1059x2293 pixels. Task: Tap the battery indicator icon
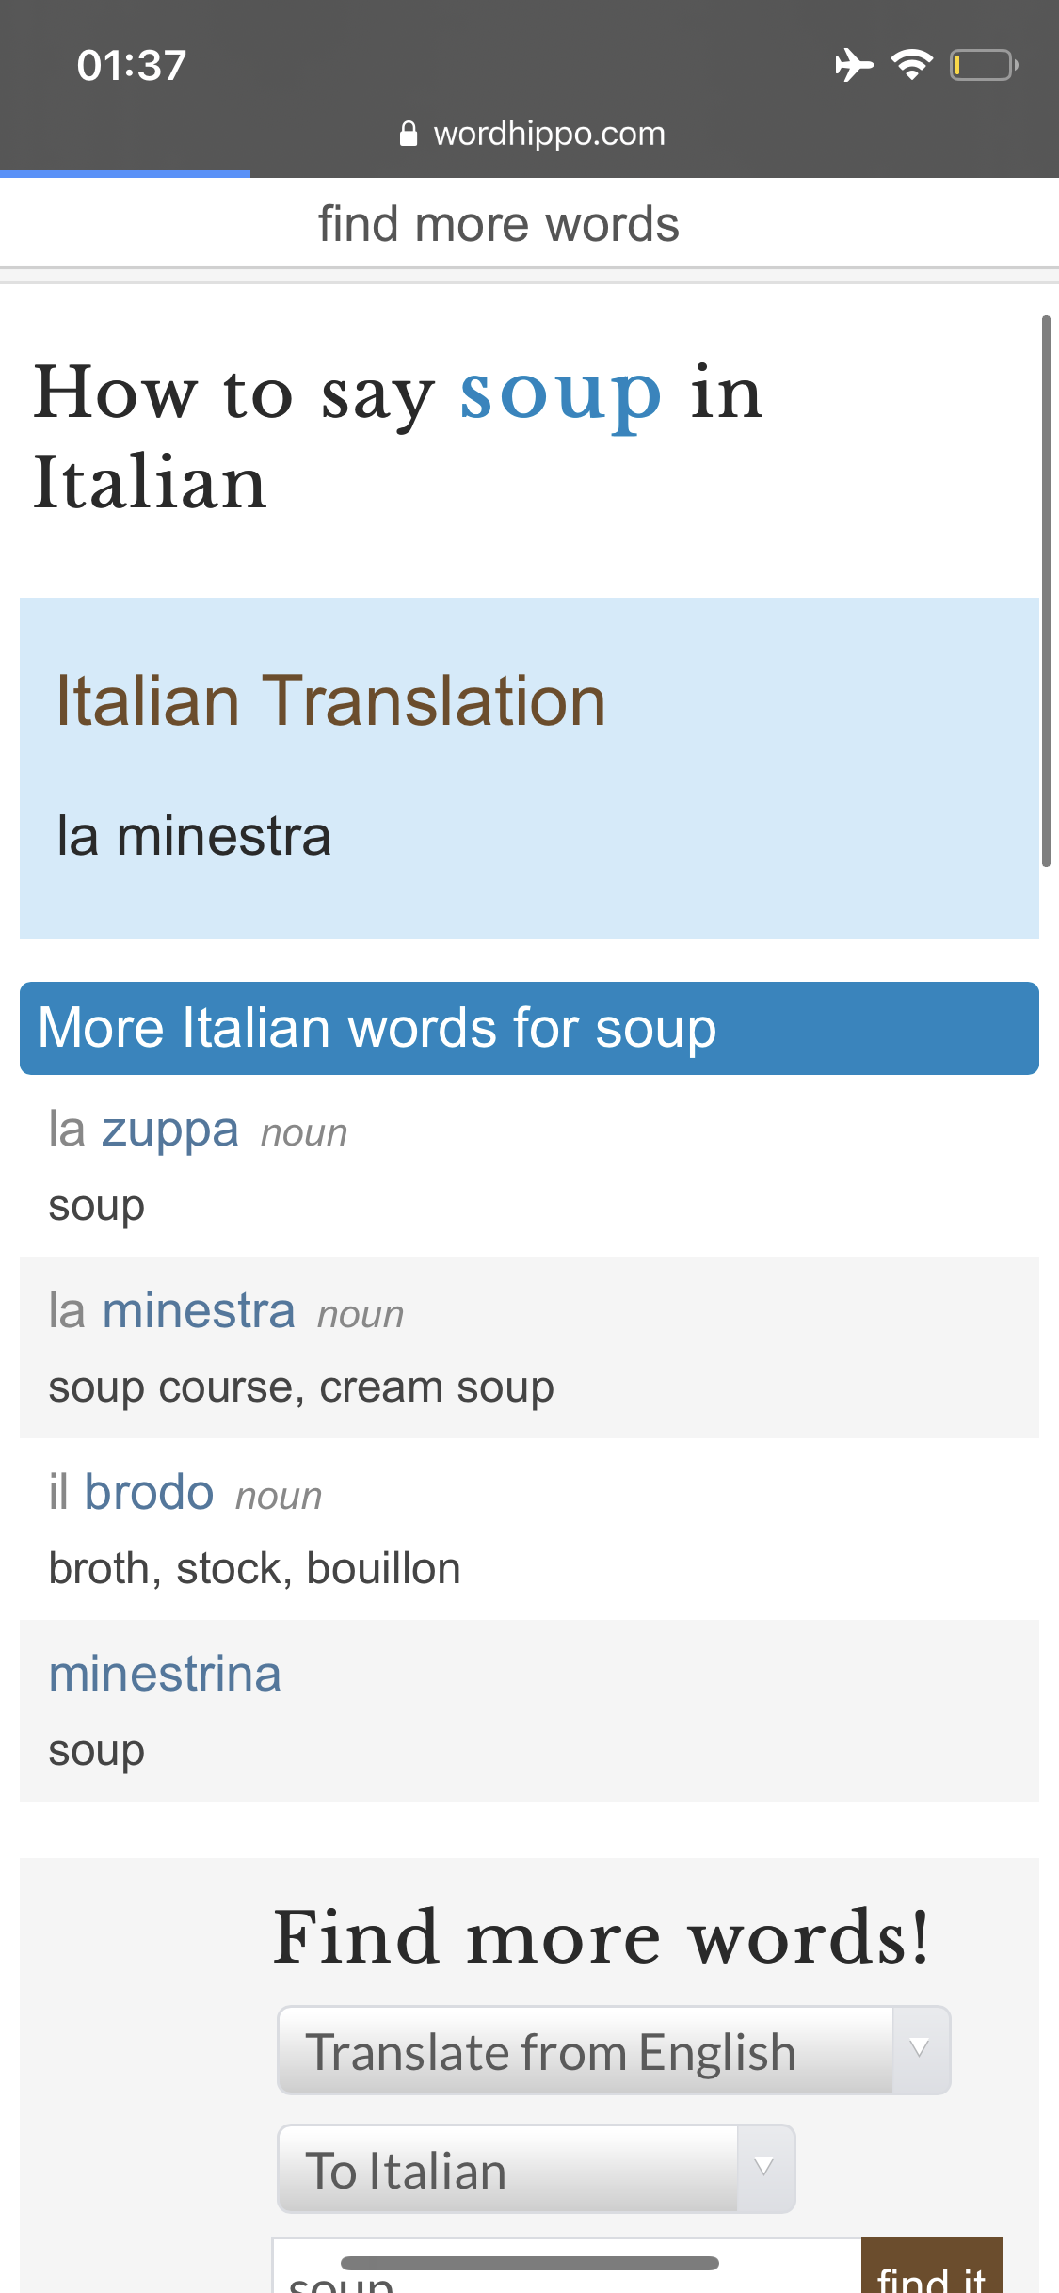984,65
